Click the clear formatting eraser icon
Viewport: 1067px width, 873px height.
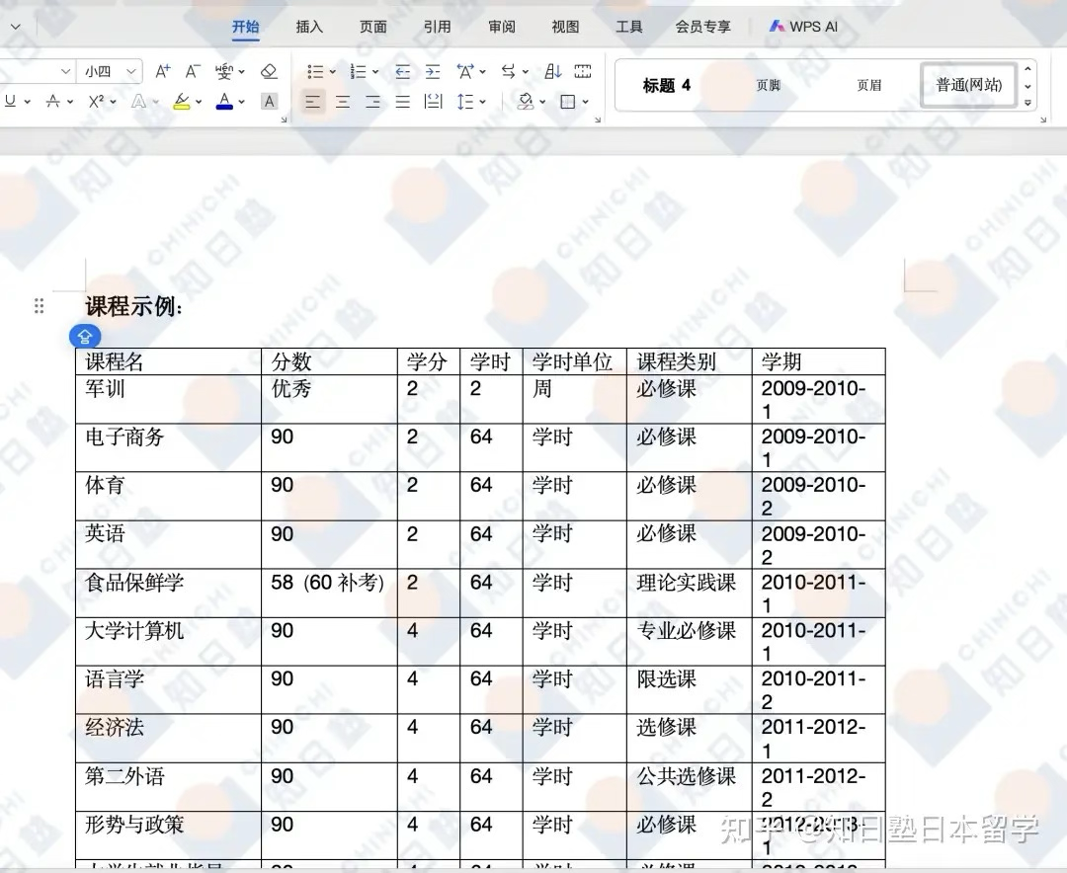(x=269, y=71)
